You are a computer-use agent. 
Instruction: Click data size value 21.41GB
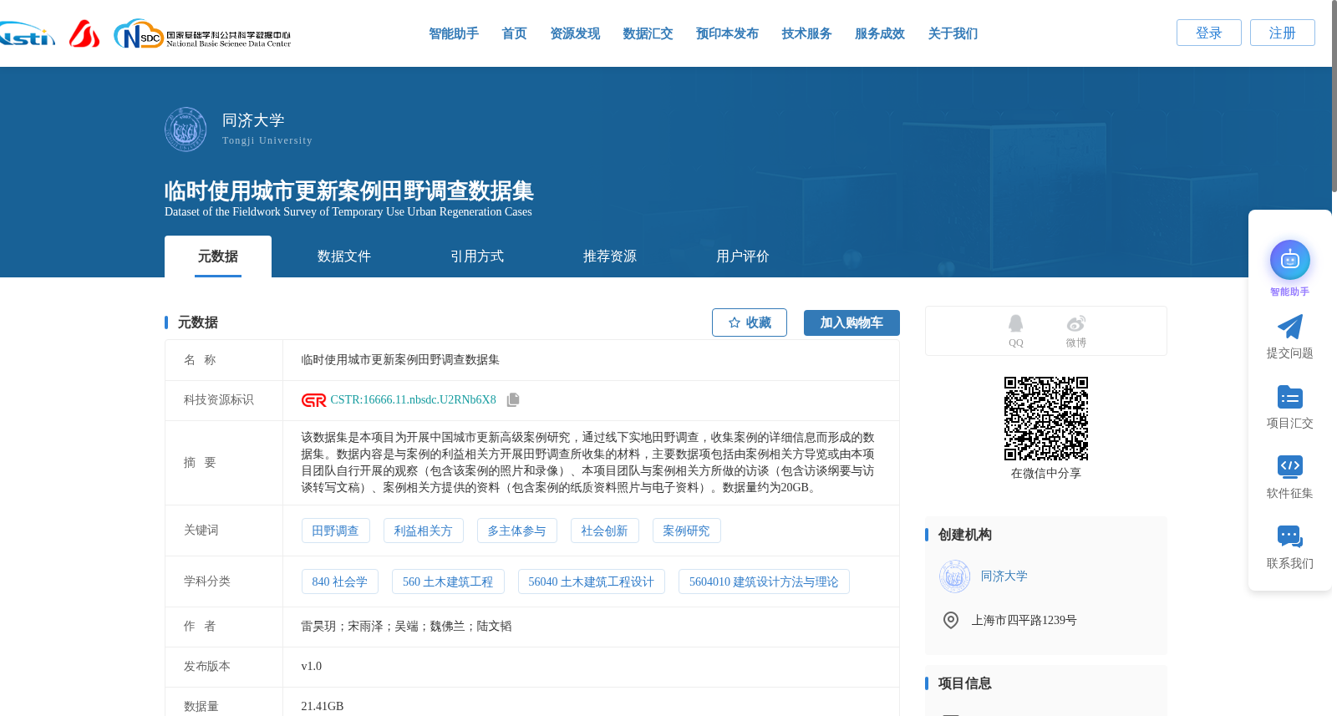(322, 707)
